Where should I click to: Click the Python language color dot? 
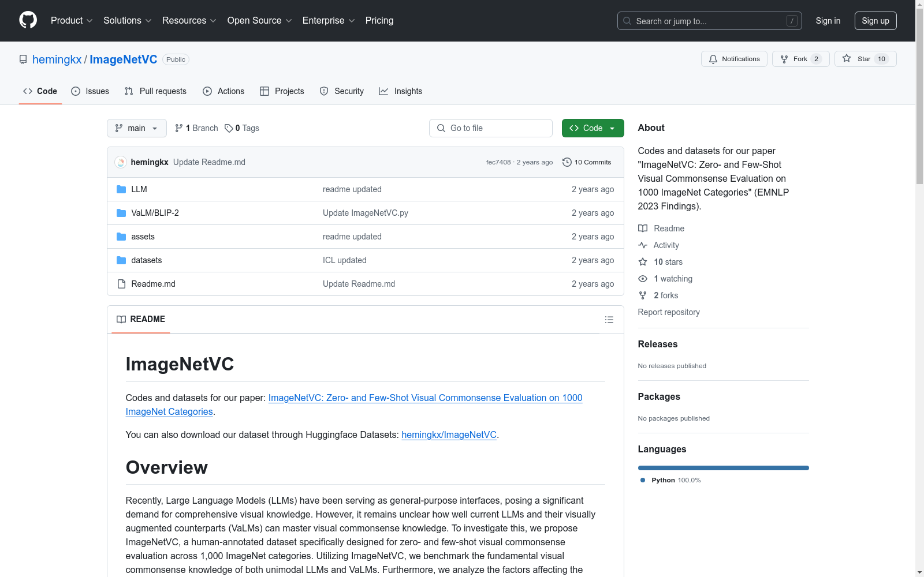coord(643,480)
